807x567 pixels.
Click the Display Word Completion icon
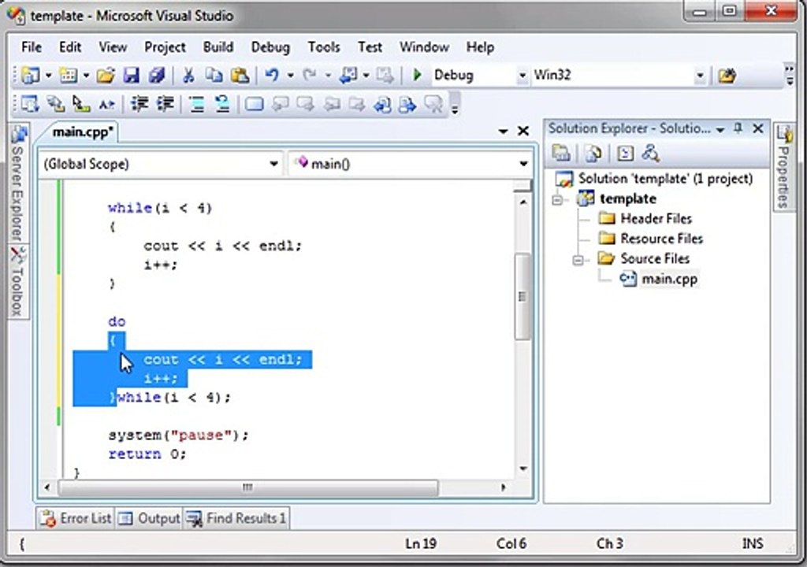106,105
